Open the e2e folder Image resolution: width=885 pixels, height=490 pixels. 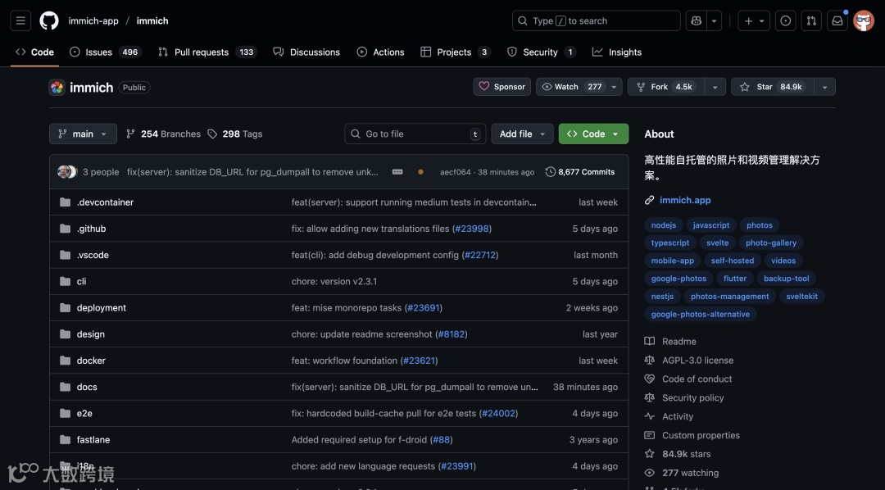coord(84,413)
